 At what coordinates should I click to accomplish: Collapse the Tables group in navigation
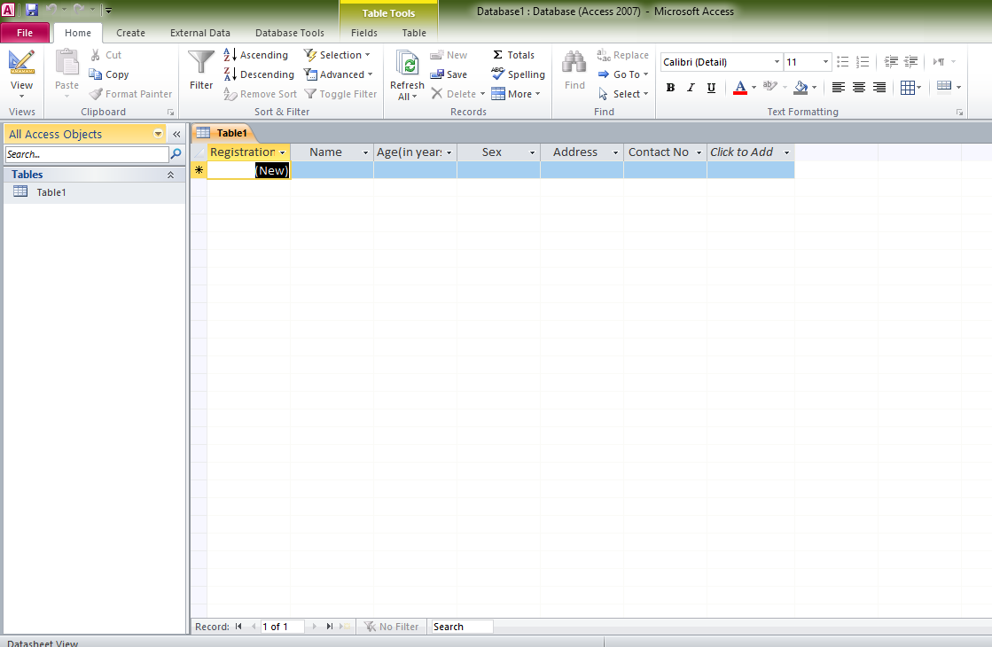170,175
